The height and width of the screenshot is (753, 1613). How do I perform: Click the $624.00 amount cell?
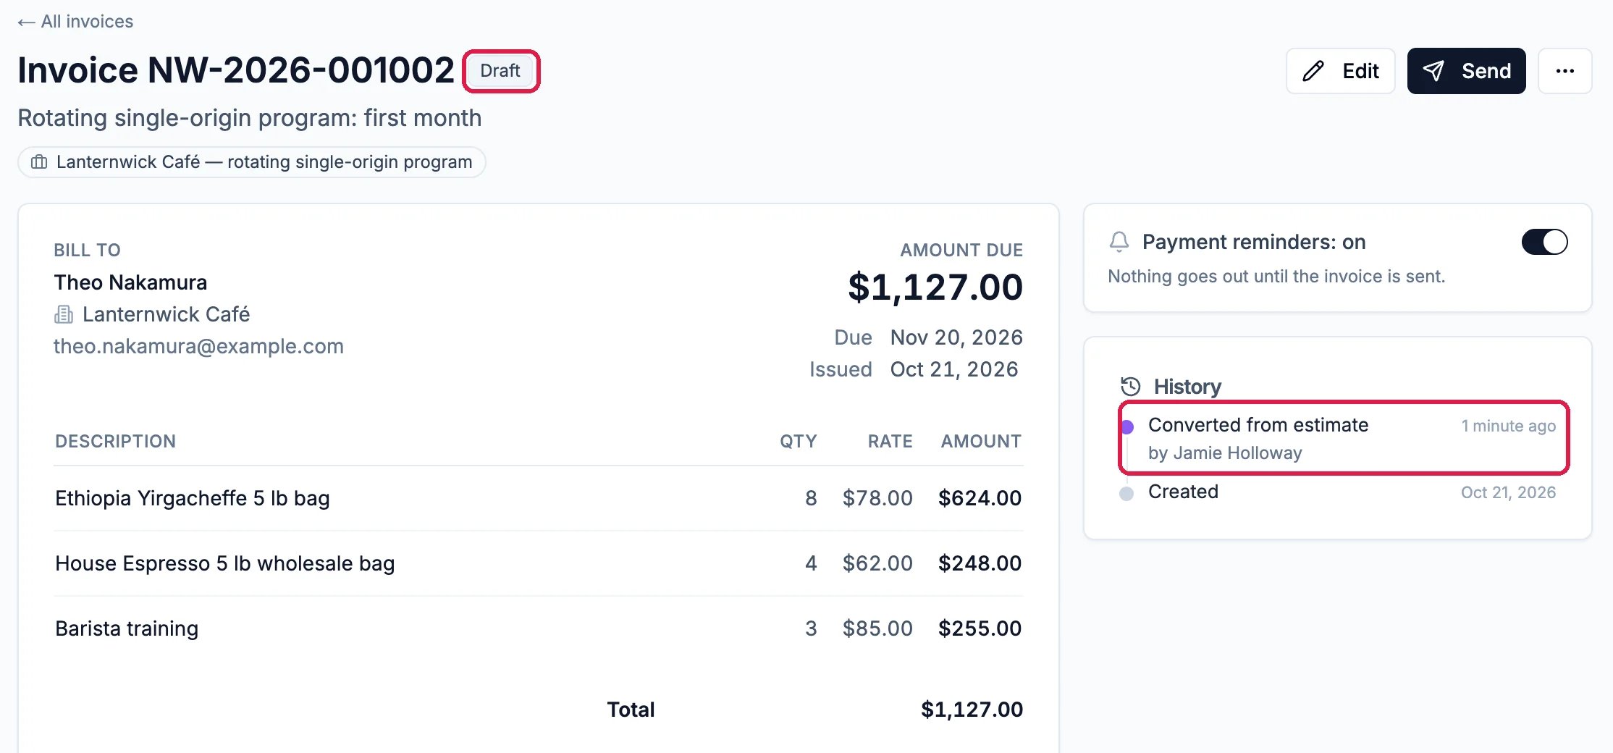pos(980,498)
